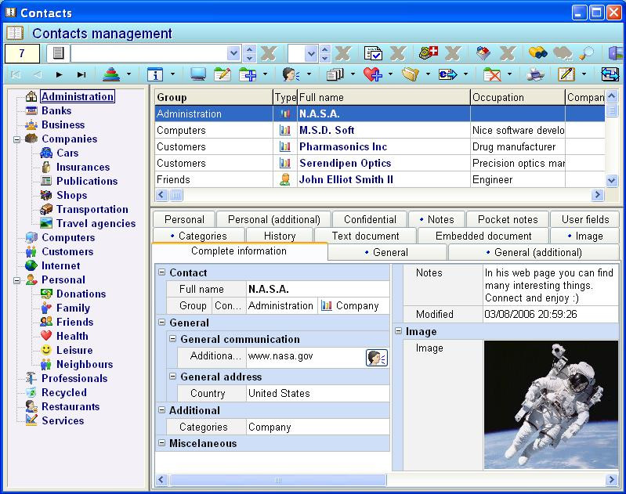Click the blue swap arrows icon
626x494 pixels.
point(610,74)
